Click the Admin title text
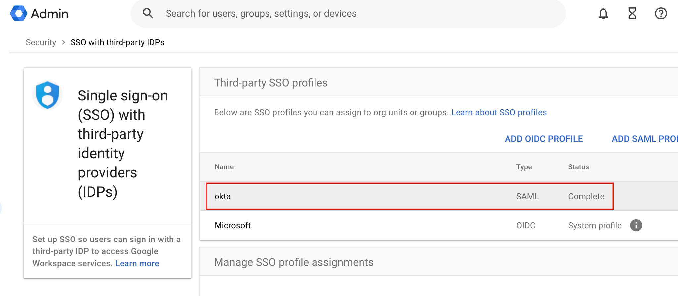 coord(50,14)
